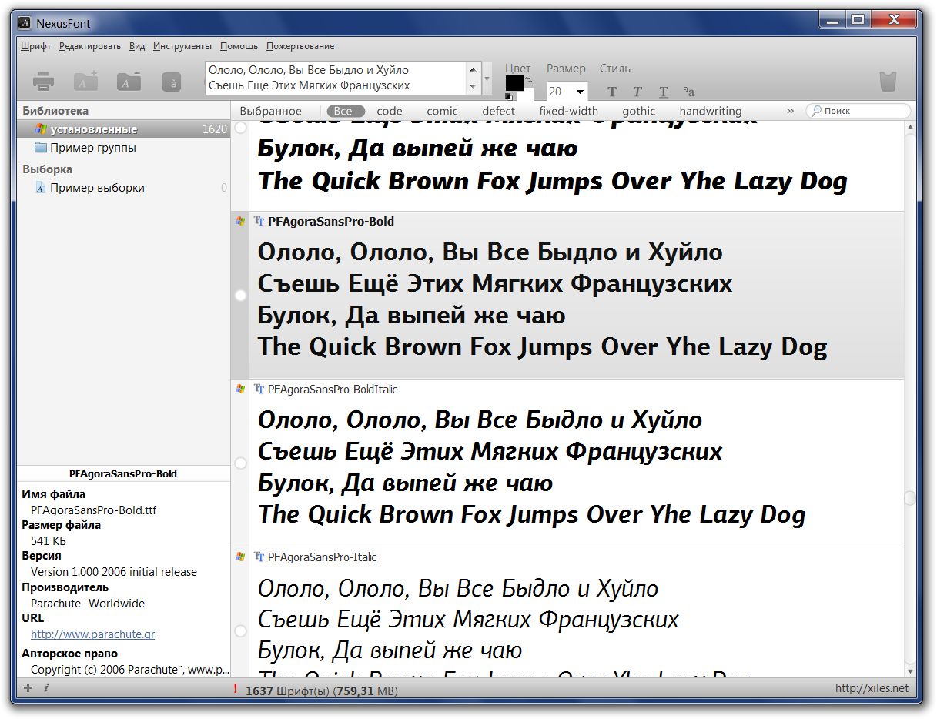Click font list scrollbar up arrow

click(910, 126)
